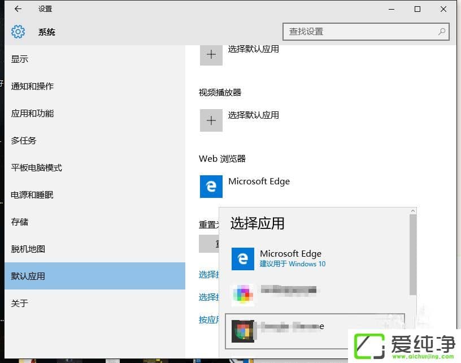This screenshot has height=363, width=461.
Task: Click the Microsoft Edge icon under Web 浏览器
Action: coord(211,187)
